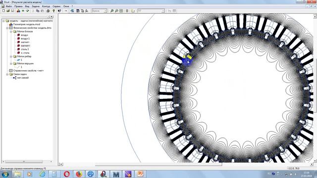Viewport: 317px width, 178px height.
Task: Close the task tree side panel
Action: click(x=52, y=16)
